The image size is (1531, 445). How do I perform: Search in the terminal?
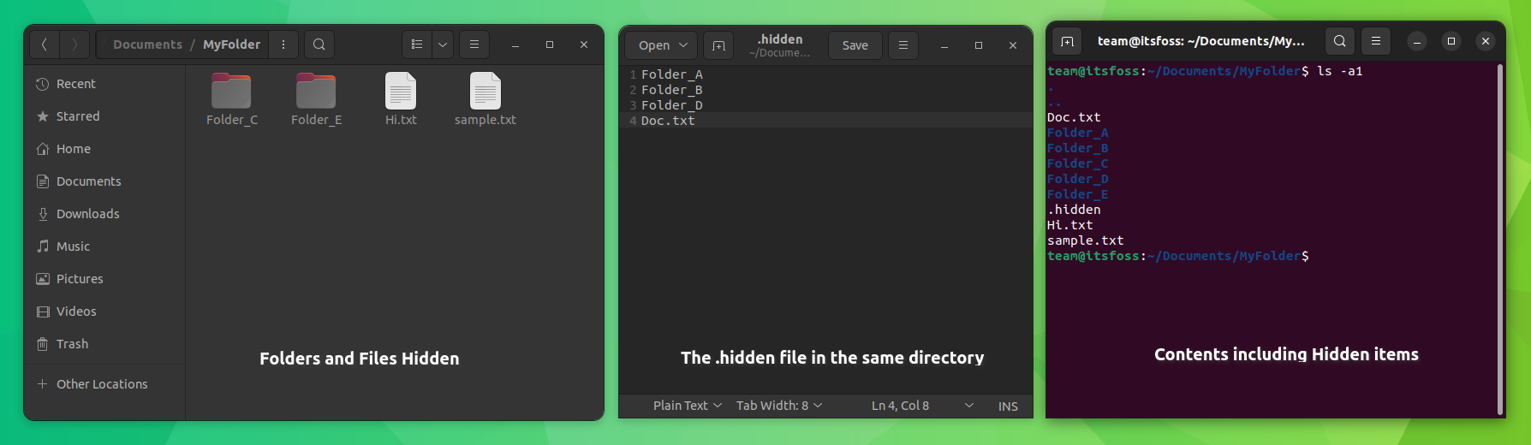click(1340, 41)
